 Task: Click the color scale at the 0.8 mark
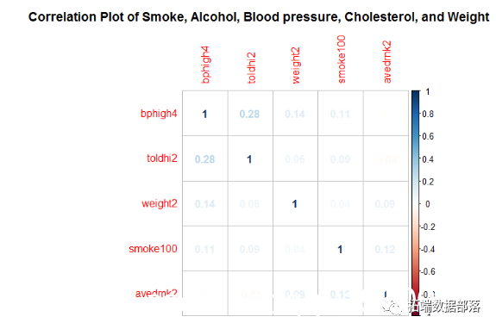[415, 114]
